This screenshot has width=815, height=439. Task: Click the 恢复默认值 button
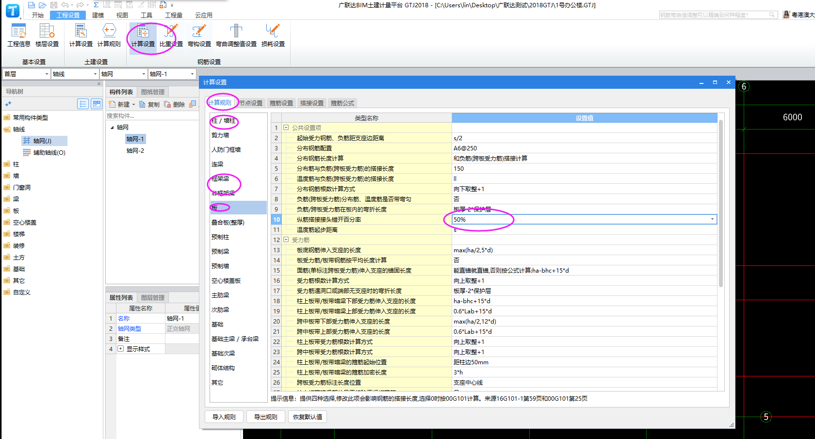[308, 417]
